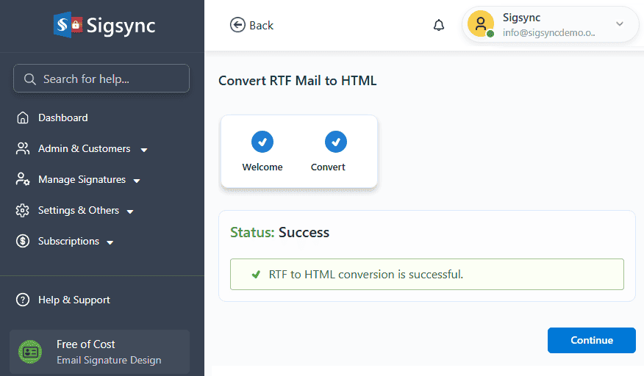Click the Dashboard home icon
The image size is (644, 376).
(x=23, y=117)
